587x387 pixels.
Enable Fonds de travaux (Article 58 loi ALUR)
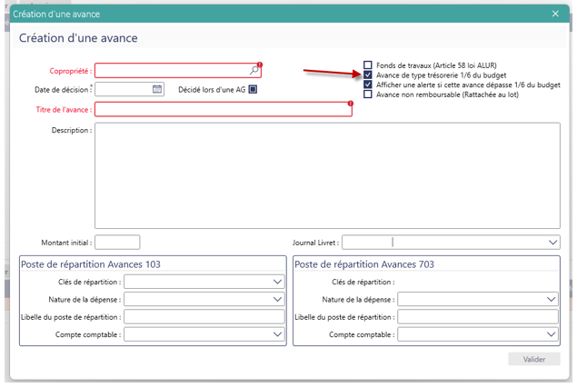368,65
